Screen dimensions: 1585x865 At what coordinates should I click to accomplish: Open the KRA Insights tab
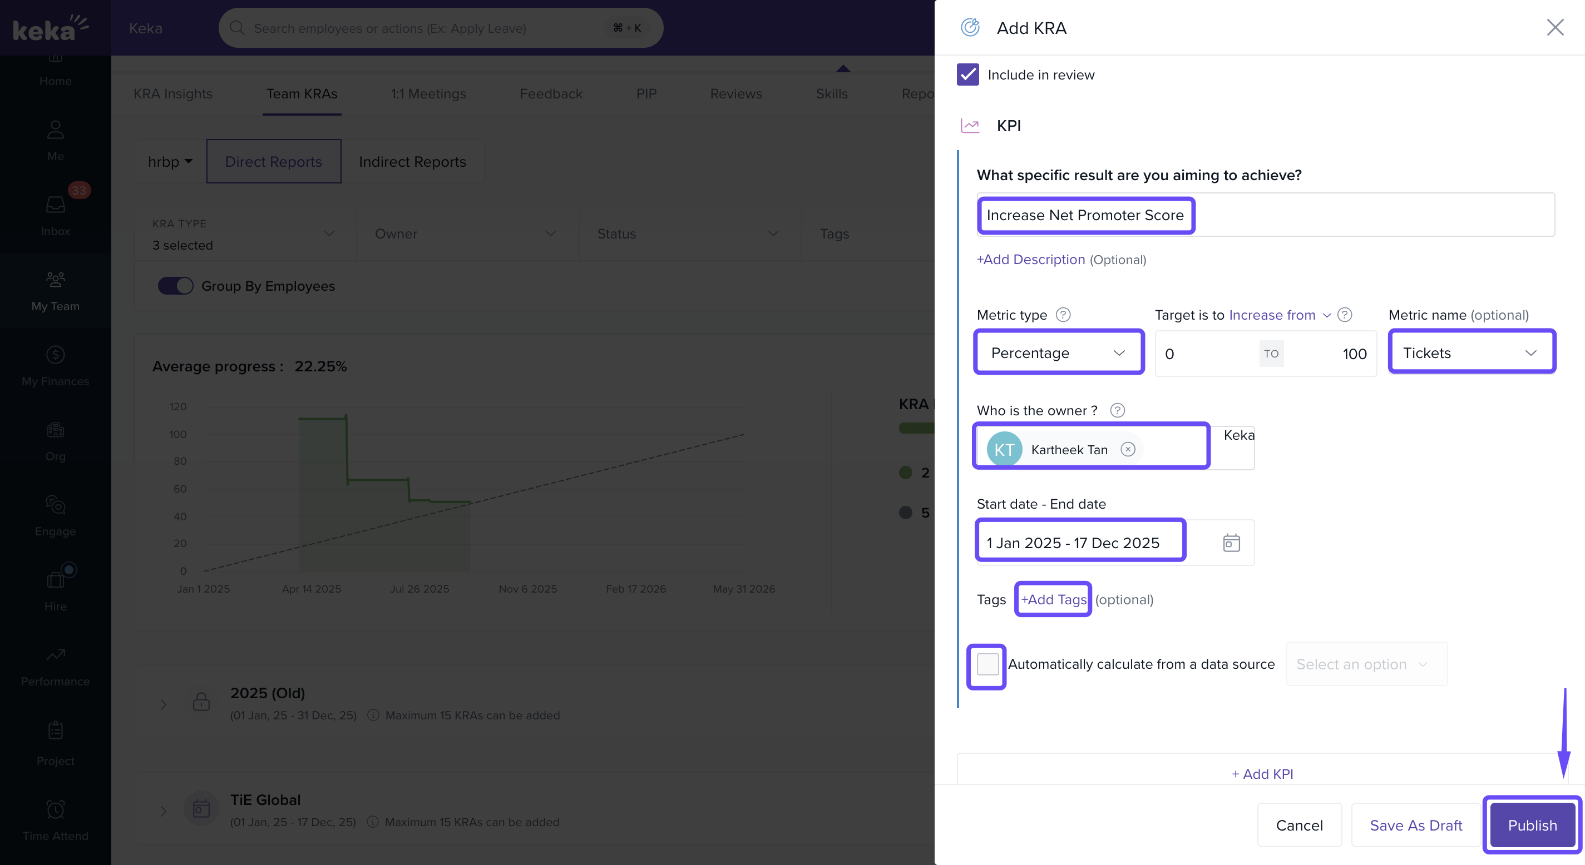(x=173, y=93)
